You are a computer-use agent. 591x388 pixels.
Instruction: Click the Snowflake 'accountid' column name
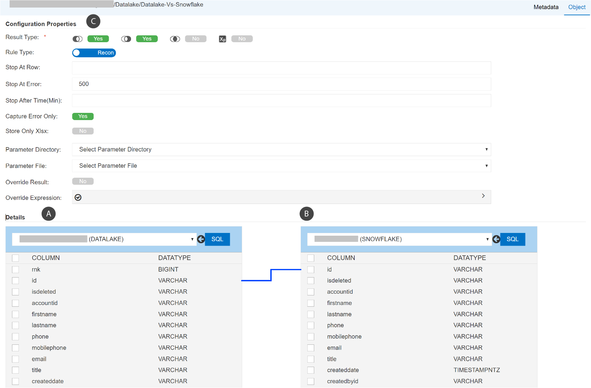click(x=340, y=292)
